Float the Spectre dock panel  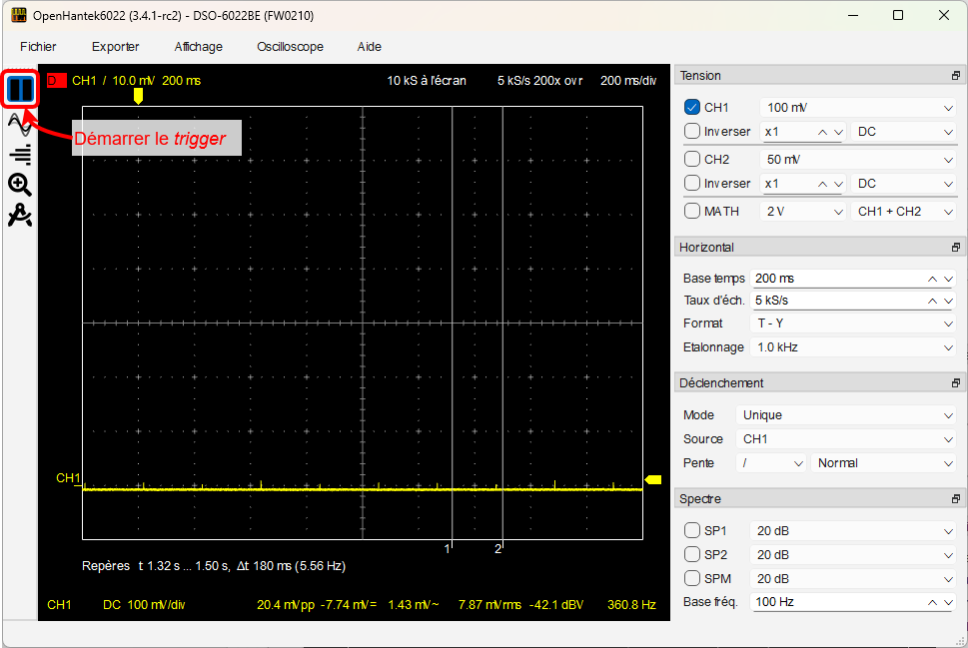pyautogui.click(x=956, y=498)
